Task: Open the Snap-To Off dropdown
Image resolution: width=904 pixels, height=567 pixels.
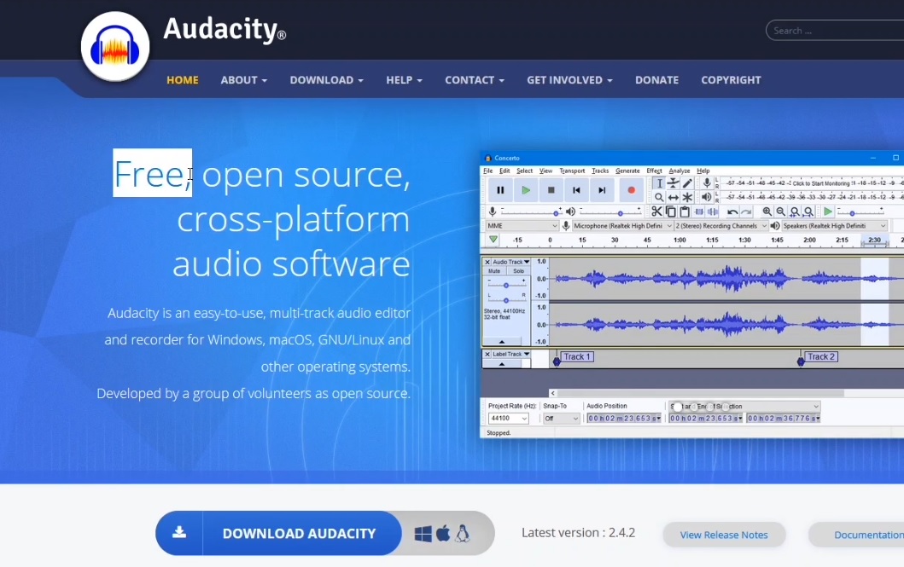Action: coord(561,419)
